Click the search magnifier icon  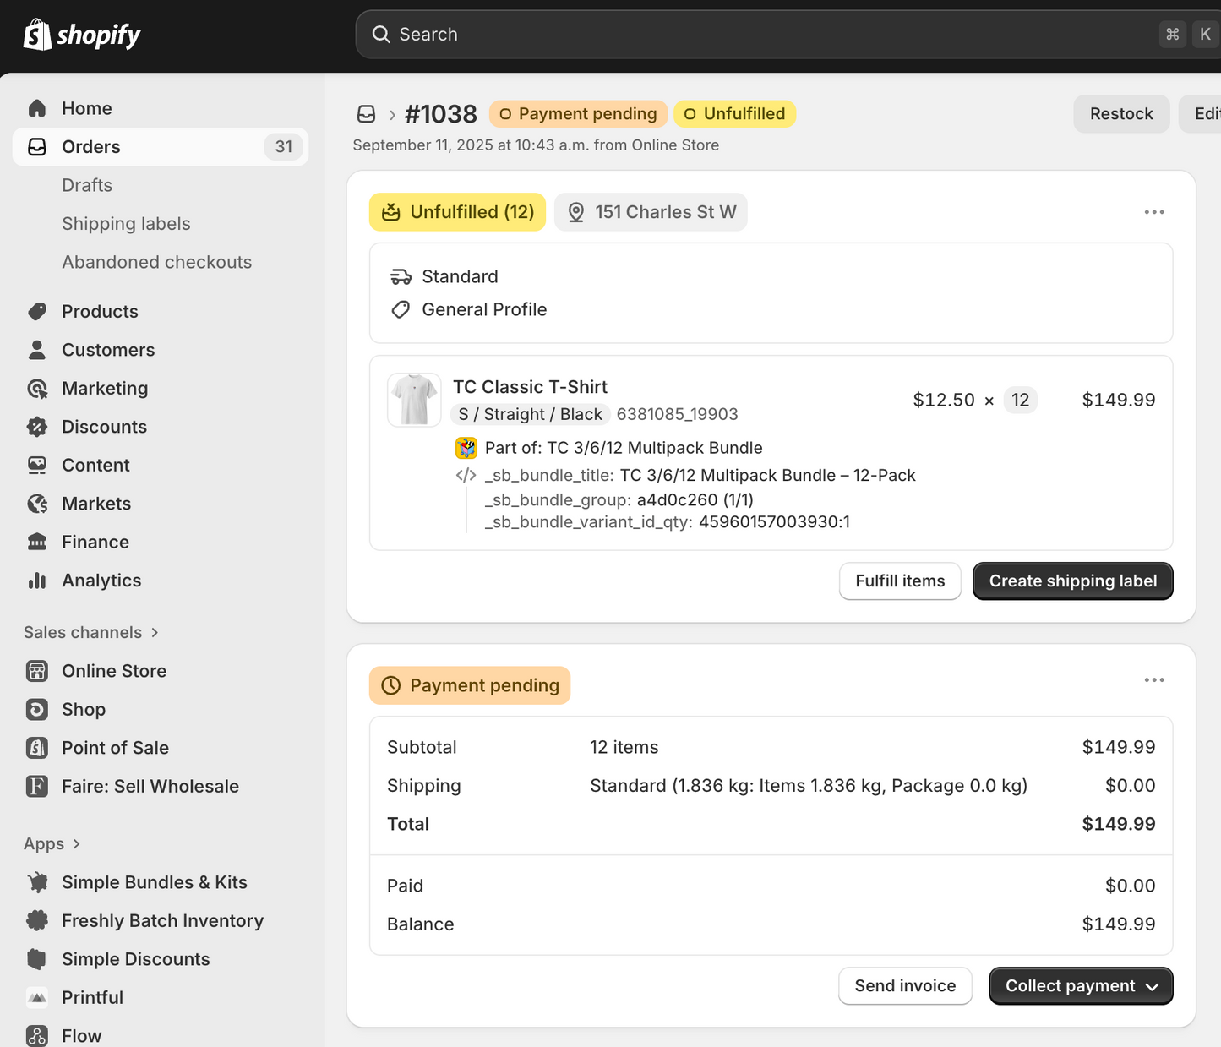click(x=381, y=35)
